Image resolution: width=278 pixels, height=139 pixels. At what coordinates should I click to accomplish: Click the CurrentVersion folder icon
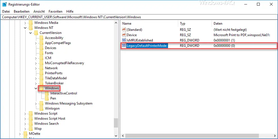(x=36, y=33)
